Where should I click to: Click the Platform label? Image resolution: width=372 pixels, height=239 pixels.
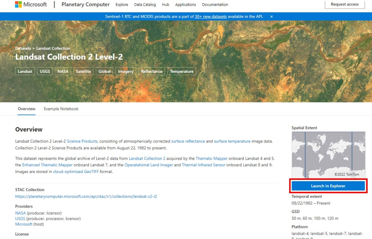pos(299,227)
